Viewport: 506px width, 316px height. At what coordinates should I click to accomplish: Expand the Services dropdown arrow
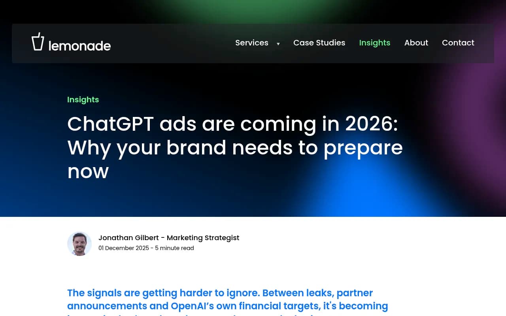(x=278, y=44)
